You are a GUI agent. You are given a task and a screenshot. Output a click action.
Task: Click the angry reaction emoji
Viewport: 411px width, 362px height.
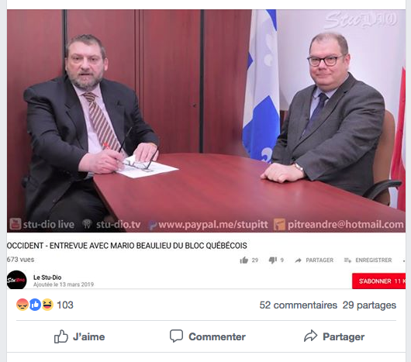point(22,305)
